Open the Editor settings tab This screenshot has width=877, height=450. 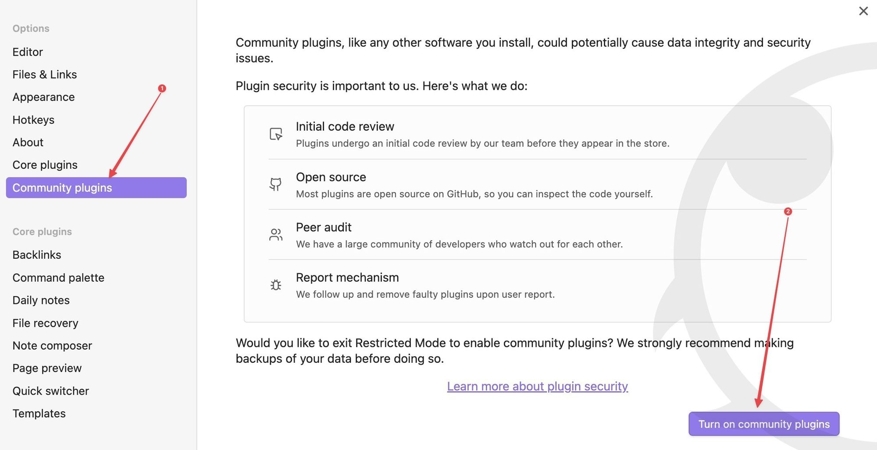coord(28,52)
